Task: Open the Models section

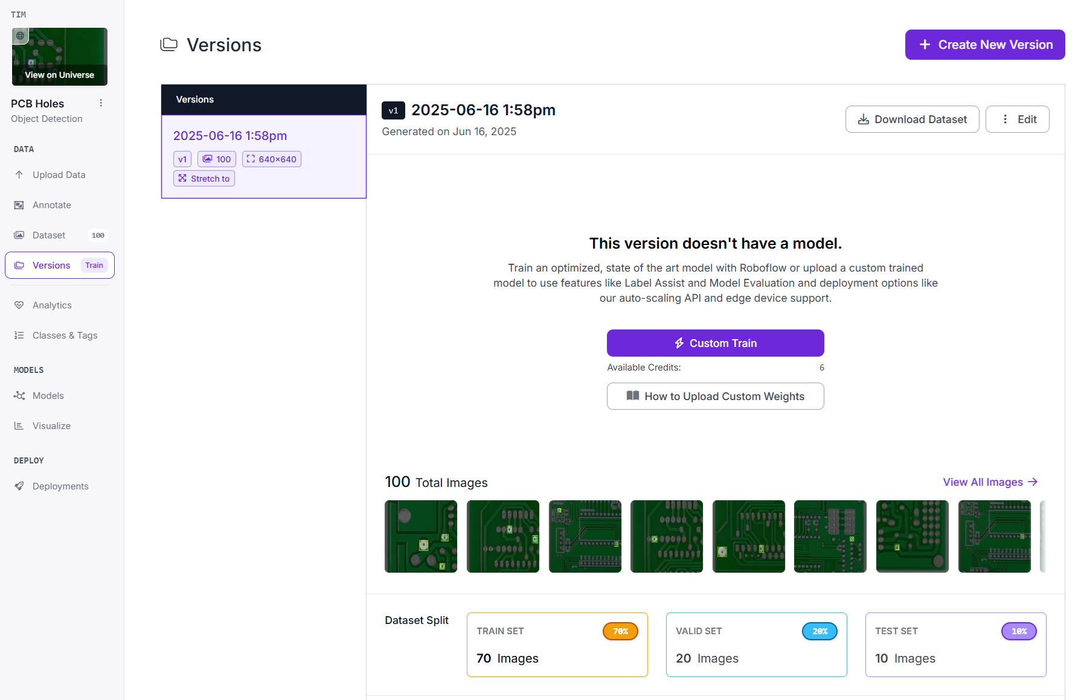Action: (48, 395)
